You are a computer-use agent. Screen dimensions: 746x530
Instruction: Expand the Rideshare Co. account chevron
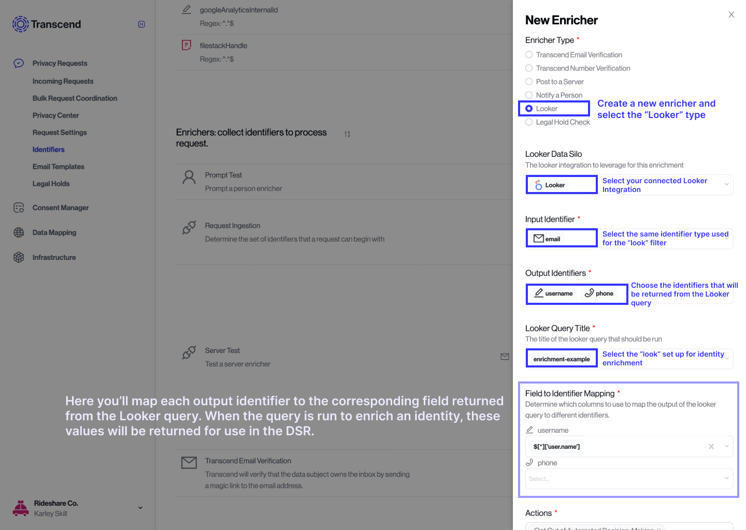(140, 508)
